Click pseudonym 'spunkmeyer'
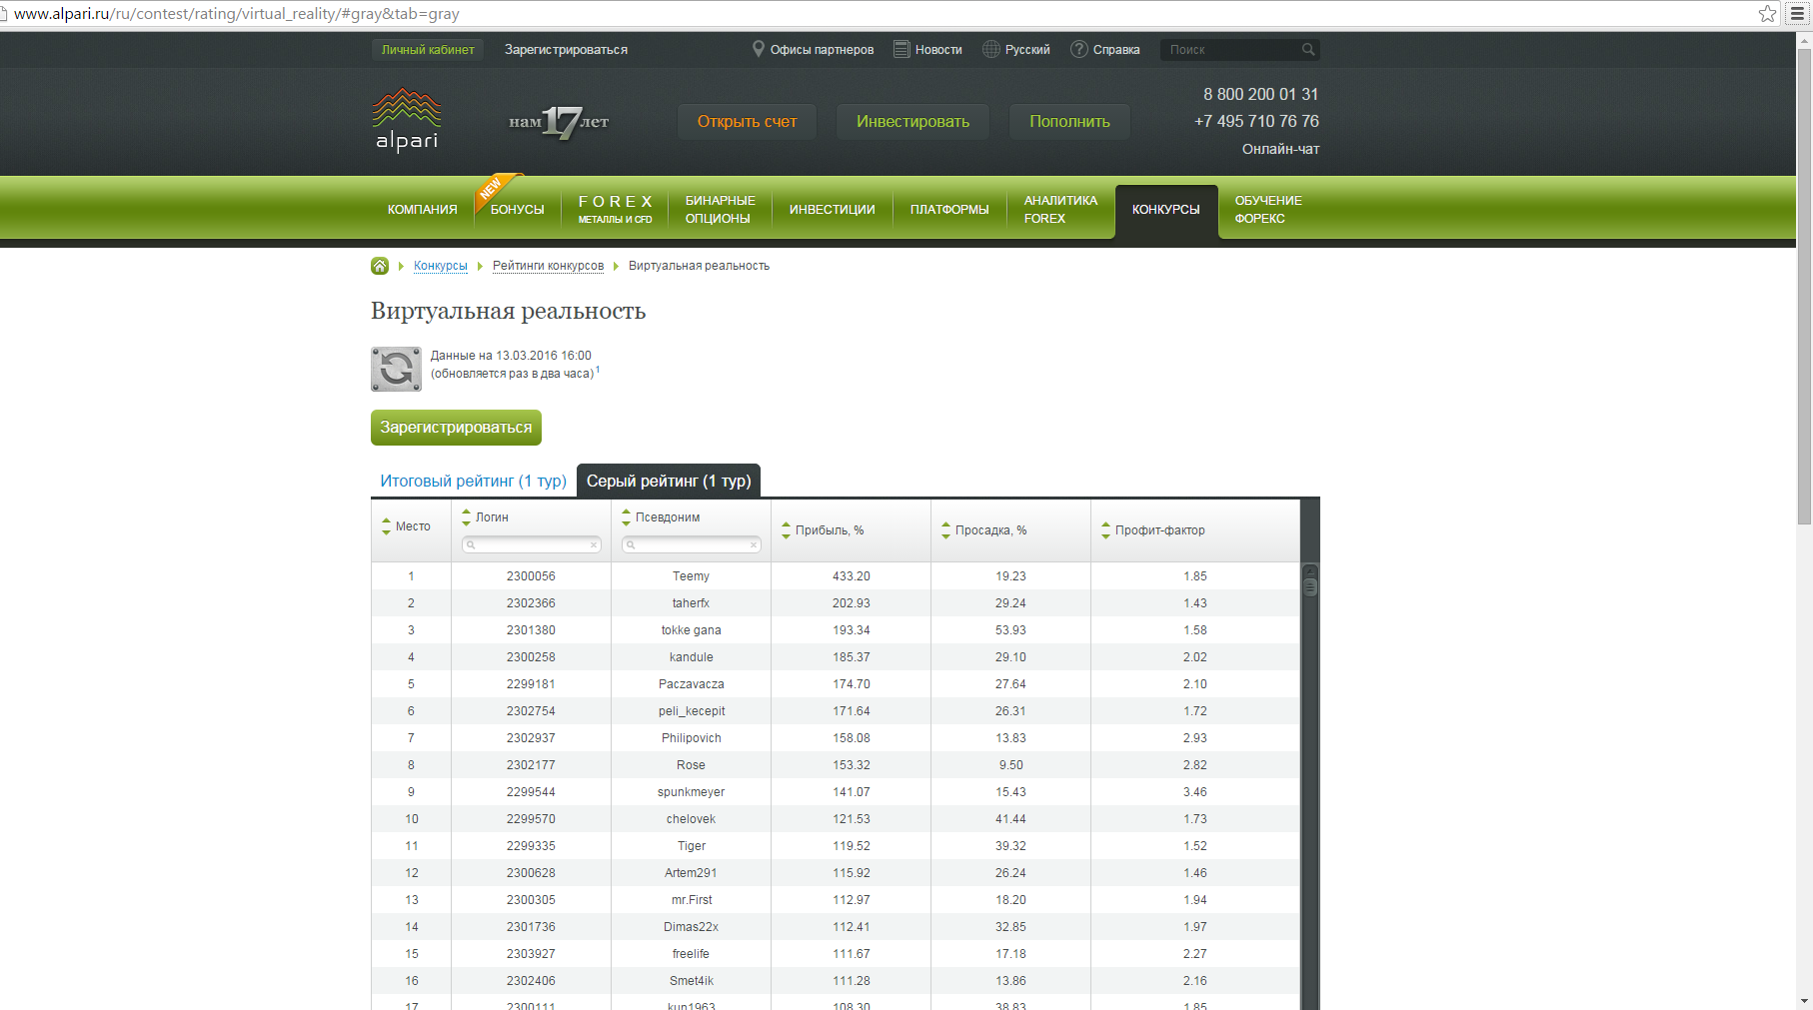The image size is (1813, 1010). [691, 792]
